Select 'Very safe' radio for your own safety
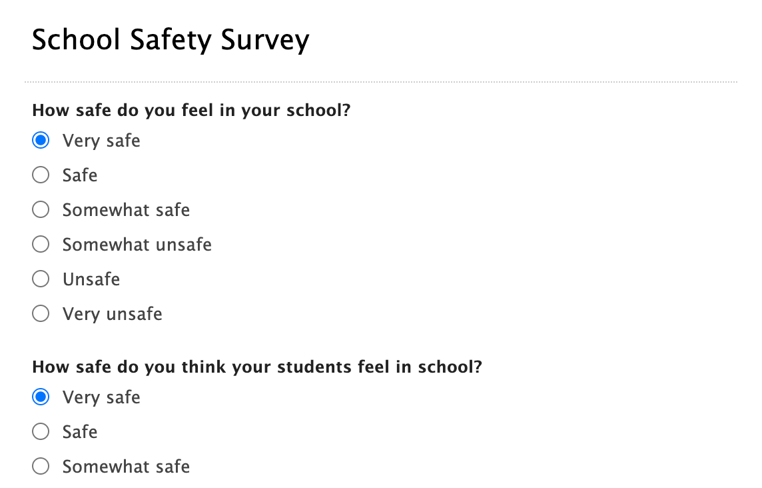This screenshot has width=762, height=488. [x=41, y=141]
